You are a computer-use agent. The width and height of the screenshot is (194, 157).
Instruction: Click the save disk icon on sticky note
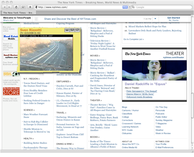pyautogui.click(x=72, y=30)
